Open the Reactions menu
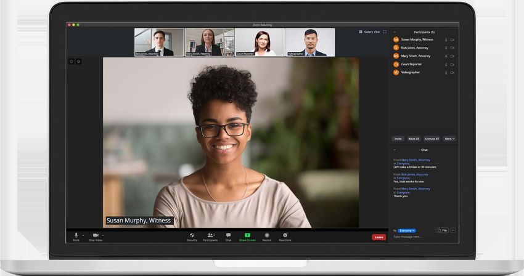 click(285, 237)
